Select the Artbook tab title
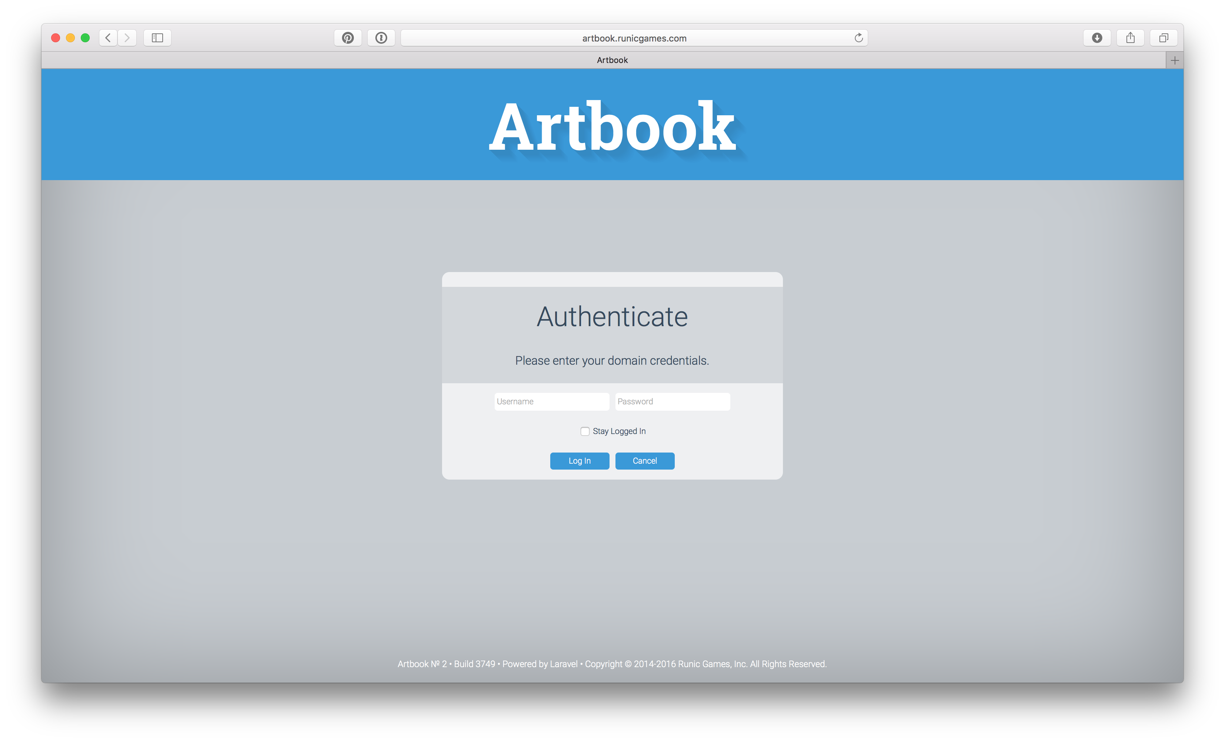 [x=612, y=60]
